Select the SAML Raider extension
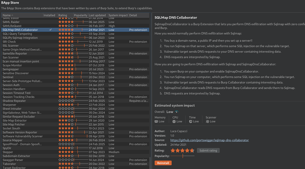The image size is (305, 169). (75, 22)
